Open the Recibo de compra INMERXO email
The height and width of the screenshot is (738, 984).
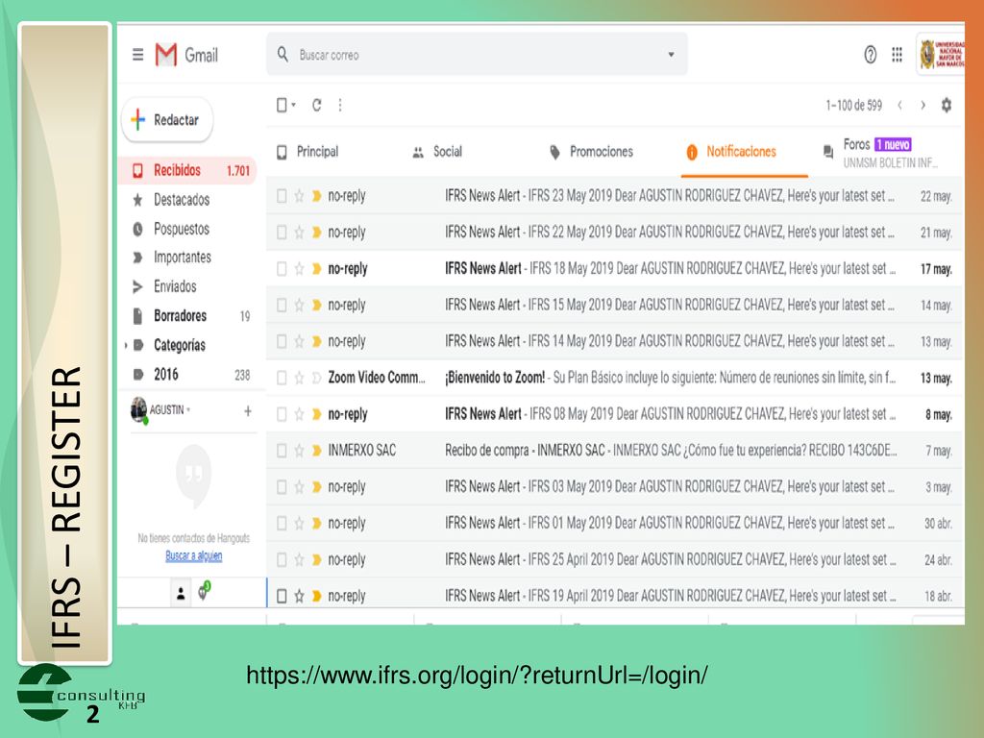click(614, 451)
